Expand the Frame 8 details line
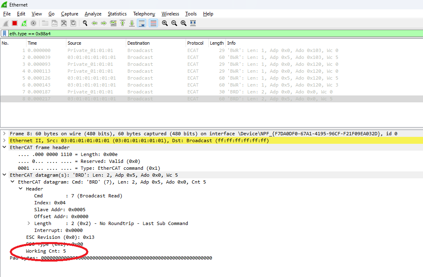This screenshot has height=277, width=423. click(4, 133)
